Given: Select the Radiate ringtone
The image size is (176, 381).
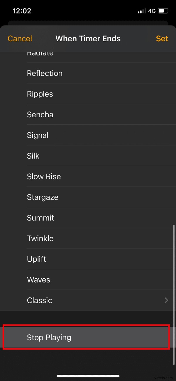Looking at the screenshot, I should pos(40,53).
